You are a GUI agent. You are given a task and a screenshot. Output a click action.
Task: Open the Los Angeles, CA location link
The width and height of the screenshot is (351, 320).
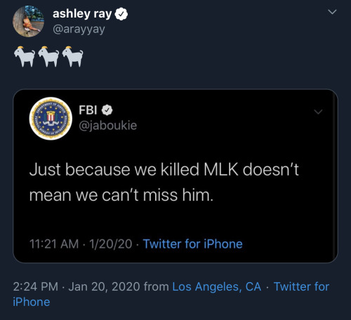217,286
